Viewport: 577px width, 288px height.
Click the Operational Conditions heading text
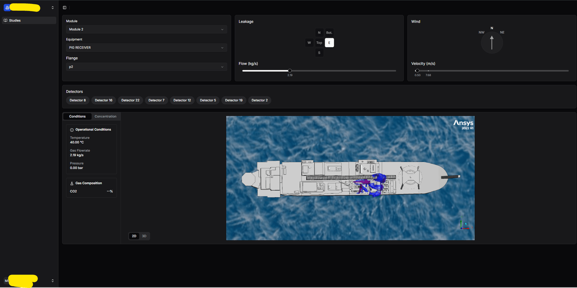pyautogui.click(x=93, y=130)
